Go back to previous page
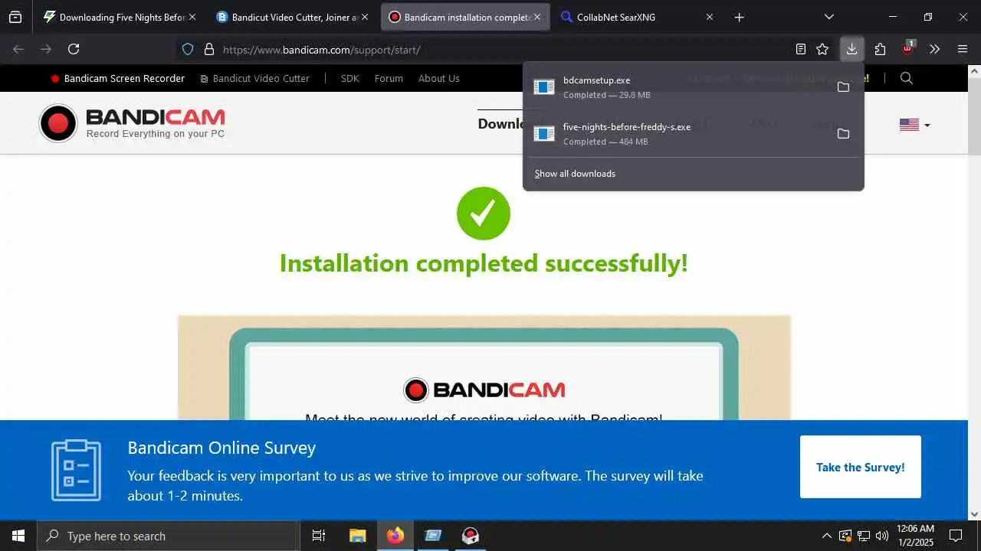 (18, 49)
